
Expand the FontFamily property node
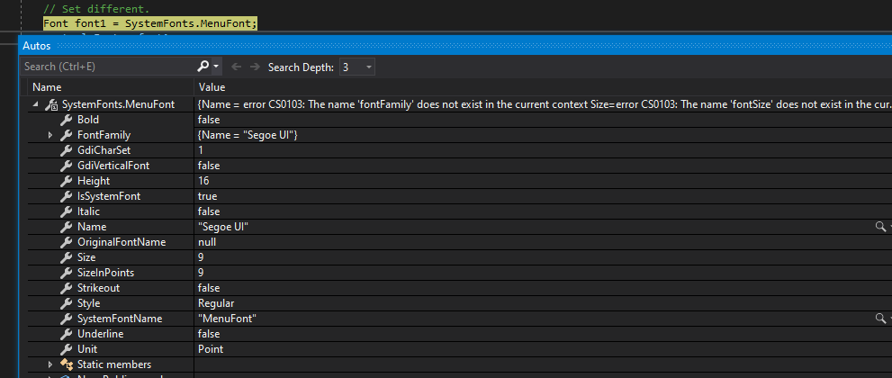[50, 135]
